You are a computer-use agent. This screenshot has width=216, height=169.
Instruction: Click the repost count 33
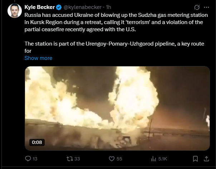[77, 159]
